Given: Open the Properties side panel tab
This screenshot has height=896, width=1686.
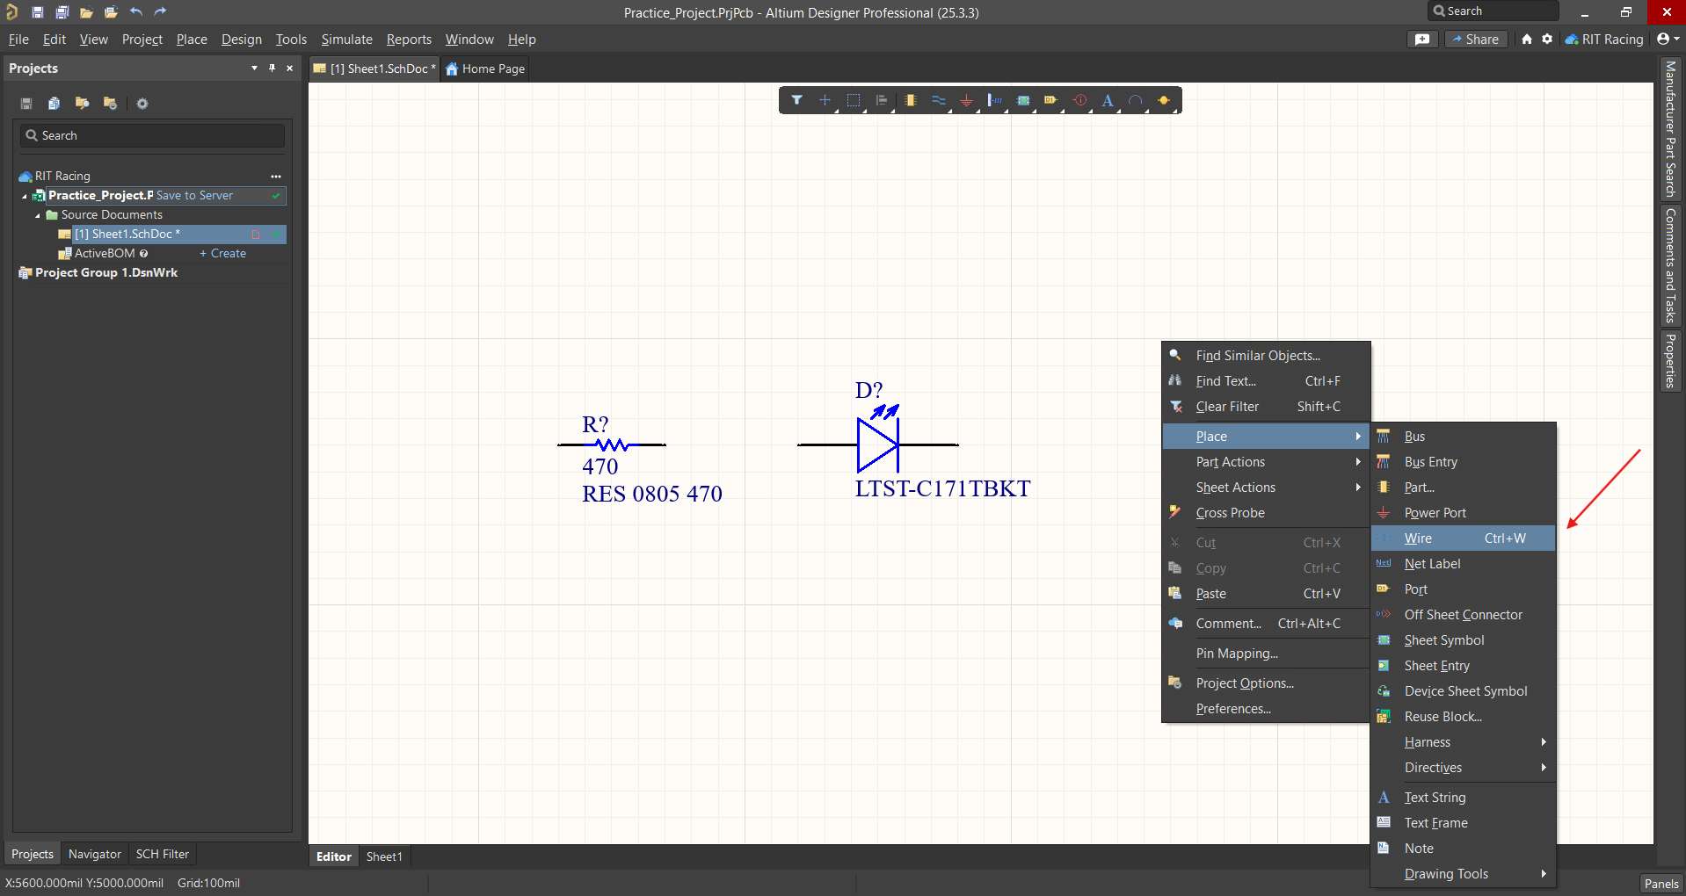Looking at the screenshot, I should [1670, 361].
